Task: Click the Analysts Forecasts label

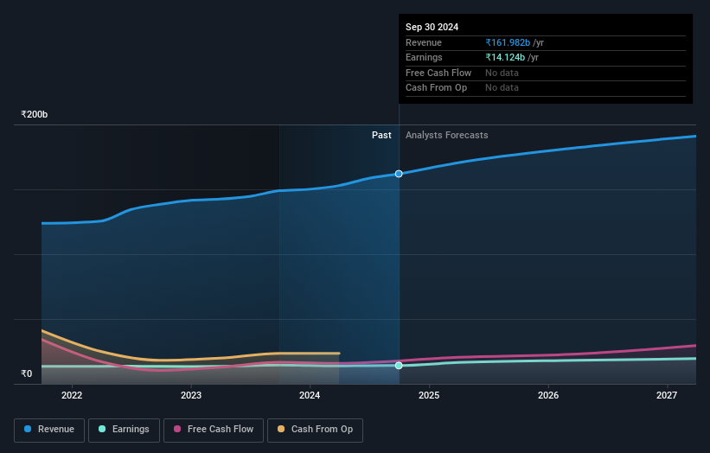Action: (x=447, y=136)
